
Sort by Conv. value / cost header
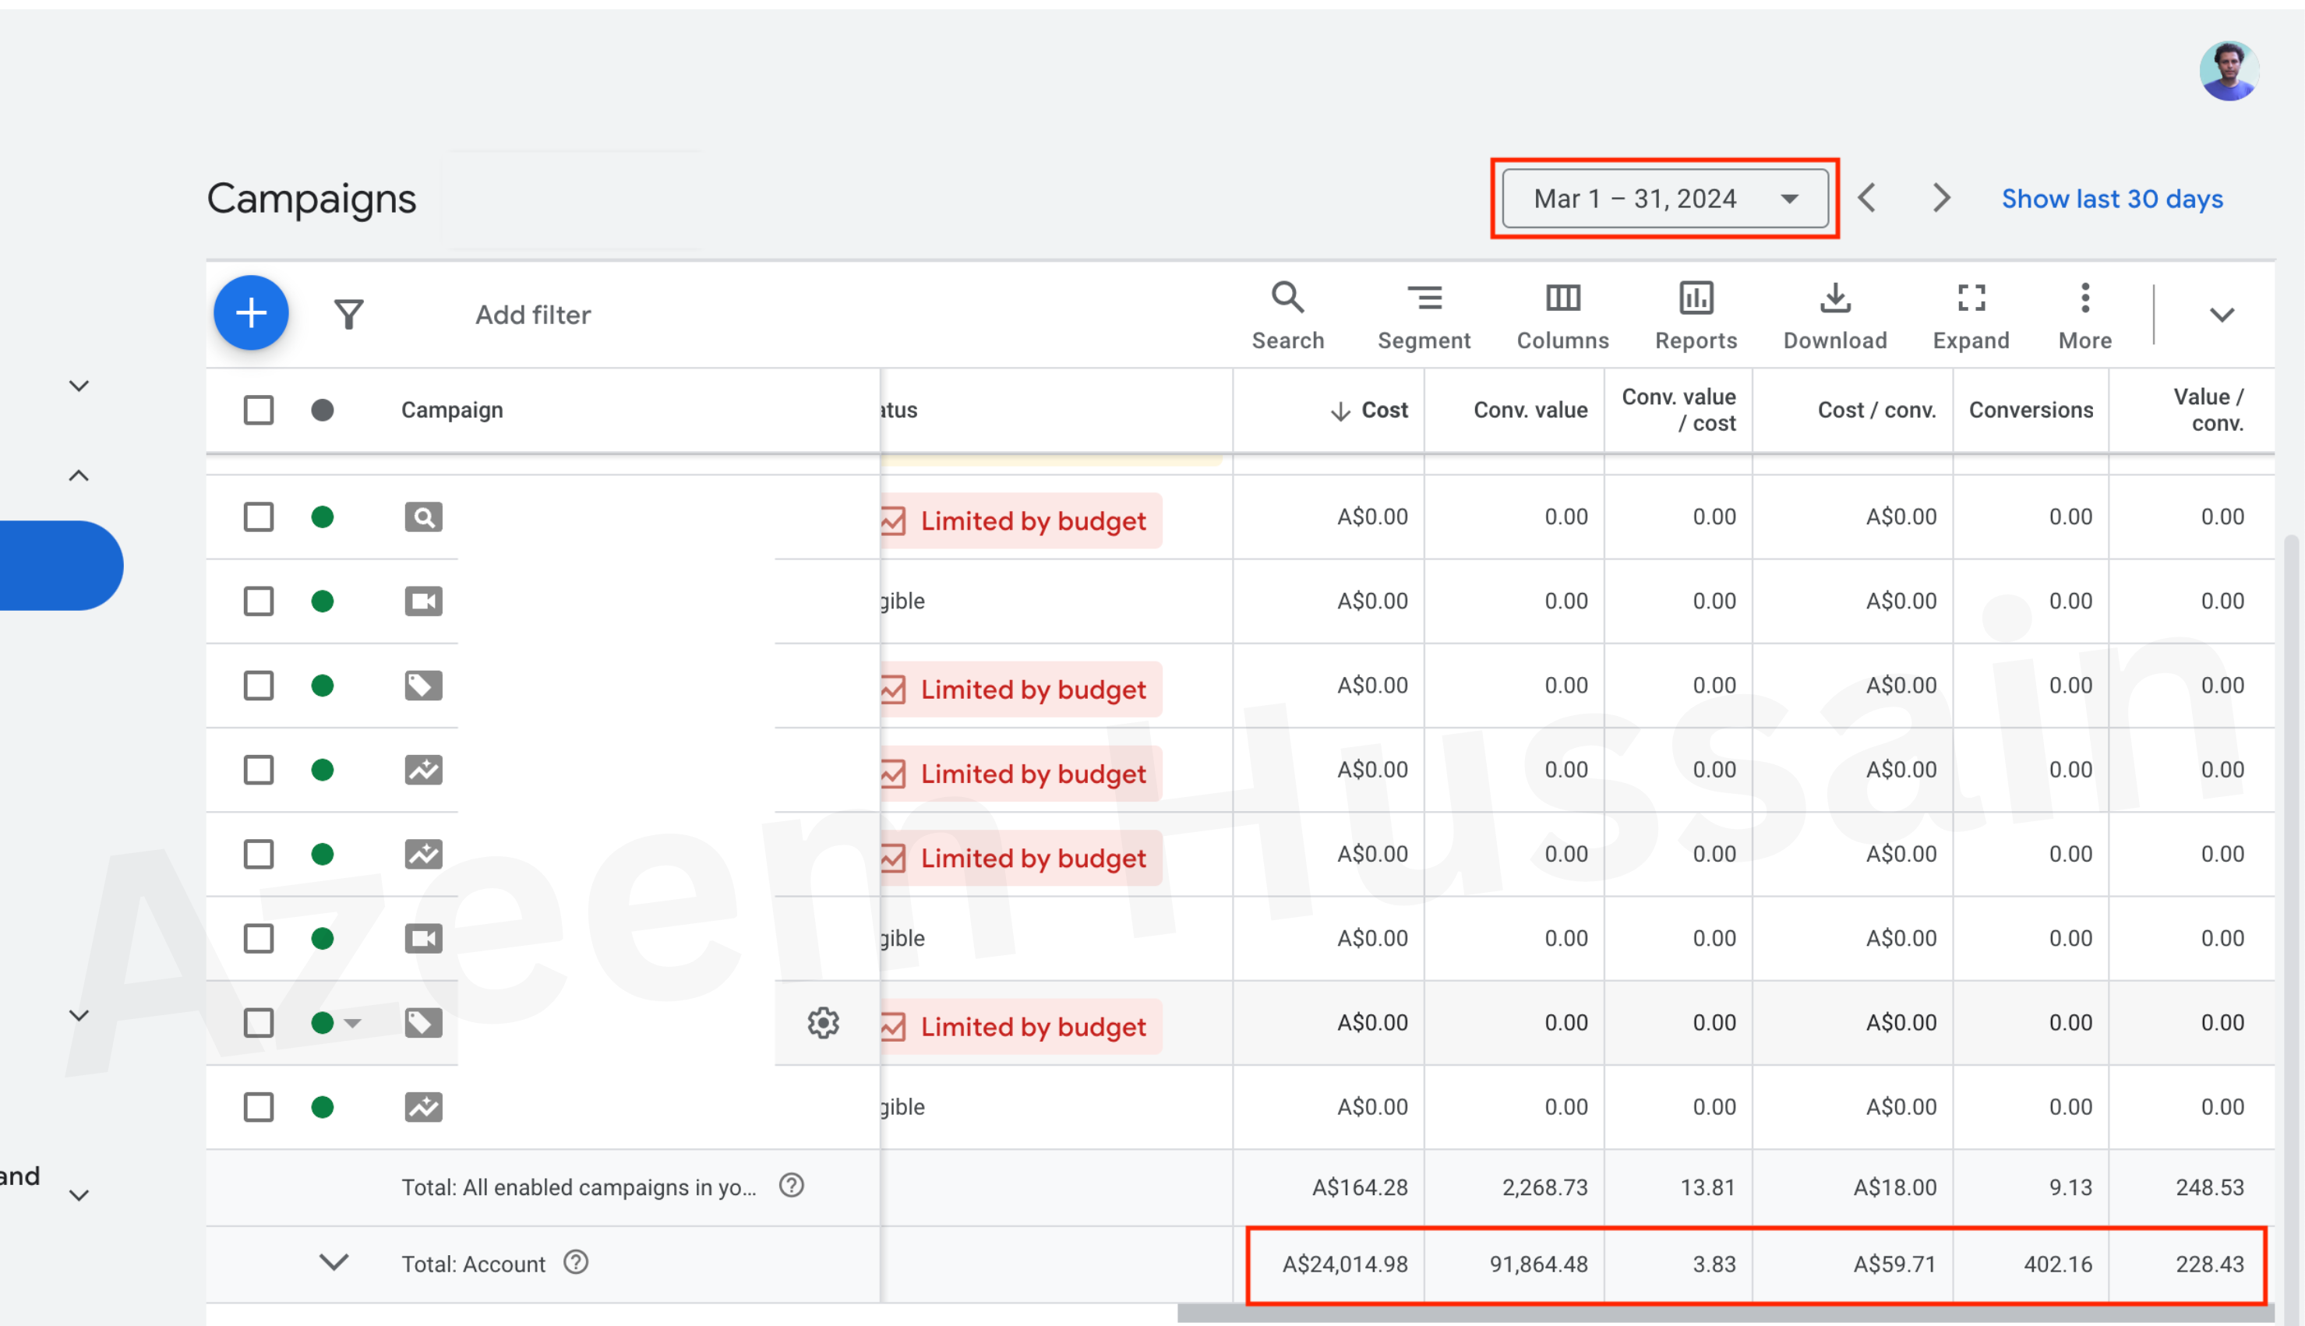pyautogui.click(x=1678, y=410)
